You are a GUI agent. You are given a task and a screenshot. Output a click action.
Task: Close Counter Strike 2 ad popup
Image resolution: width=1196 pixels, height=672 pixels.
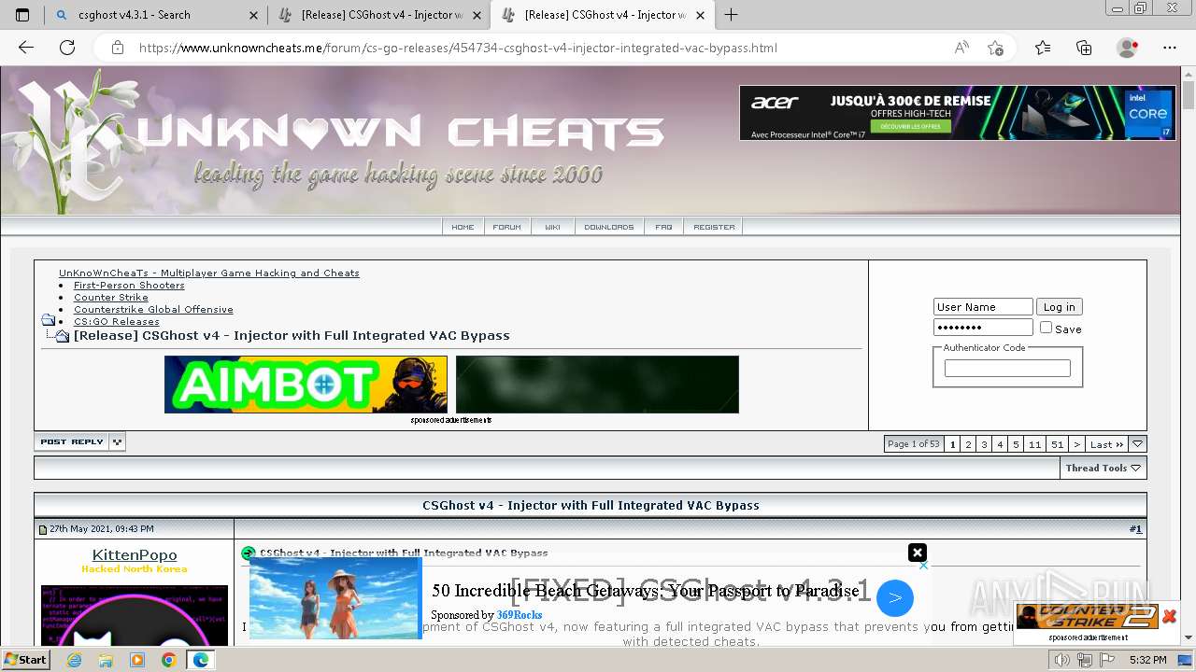(1169, 616)
